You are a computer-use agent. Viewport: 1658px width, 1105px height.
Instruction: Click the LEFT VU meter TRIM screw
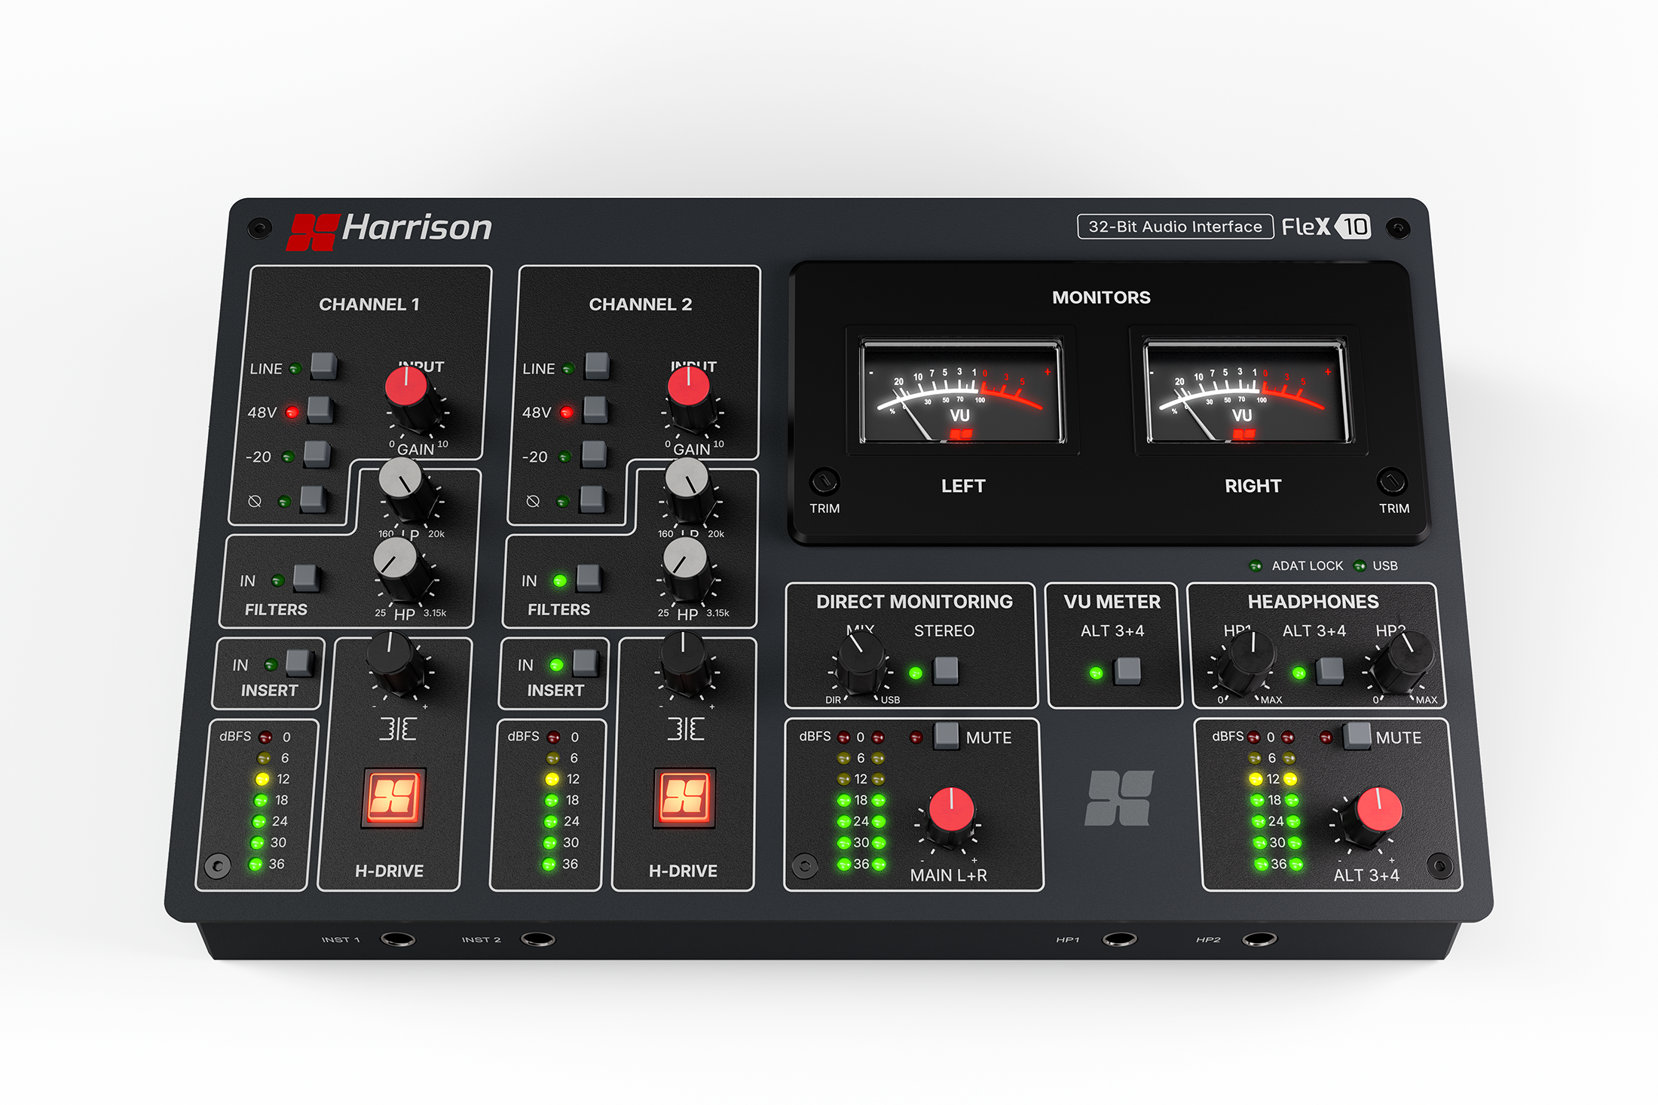click(824, 481)
